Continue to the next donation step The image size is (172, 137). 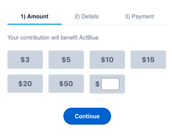[87, 116]
